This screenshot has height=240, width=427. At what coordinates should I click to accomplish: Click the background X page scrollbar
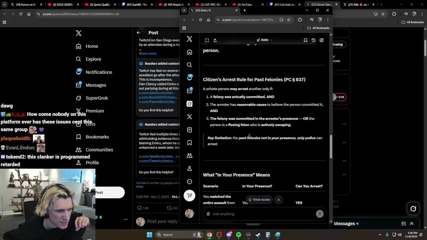coord(425,49)
